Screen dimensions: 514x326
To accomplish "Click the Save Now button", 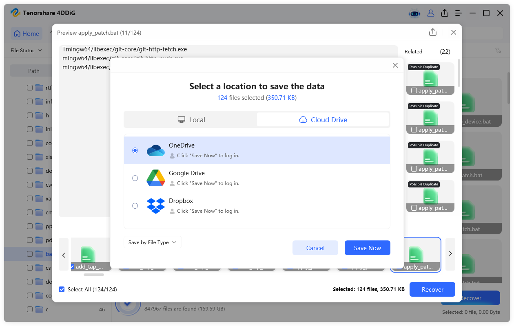I will tap(368, 248).
